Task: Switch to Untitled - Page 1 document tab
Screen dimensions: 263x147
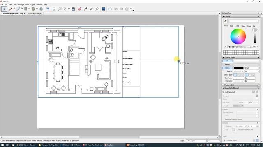Action: 35,13
